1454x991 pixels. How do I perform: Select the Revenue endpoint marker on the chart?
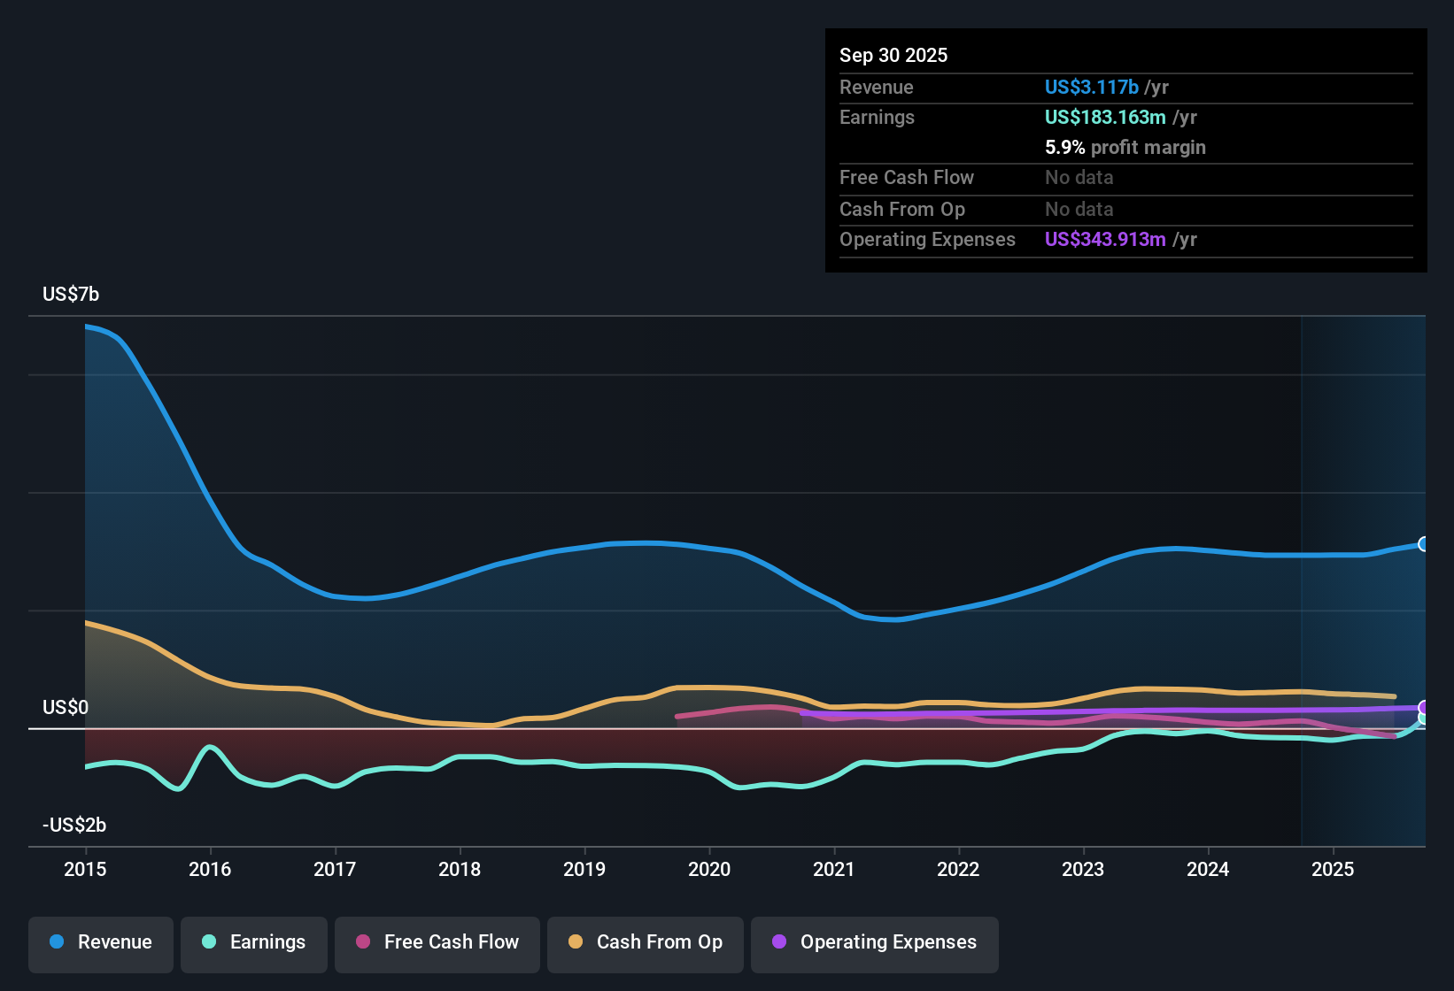pos(1424,543)
